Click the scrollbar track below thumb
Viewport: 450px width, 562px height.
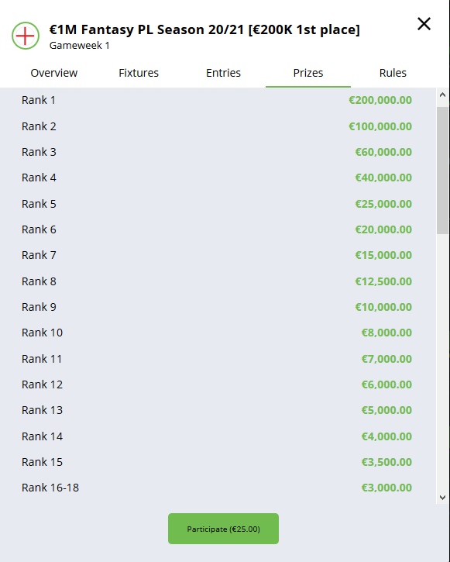click(x=442, y=362)
